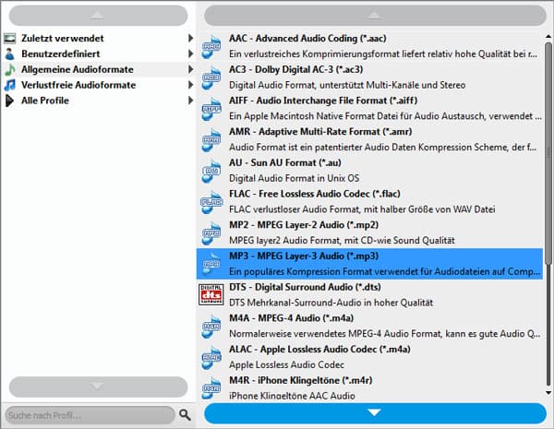
Task: Select ALAC - Apple Lossless Audio Codec title
Action: click(x=319, y=350)
